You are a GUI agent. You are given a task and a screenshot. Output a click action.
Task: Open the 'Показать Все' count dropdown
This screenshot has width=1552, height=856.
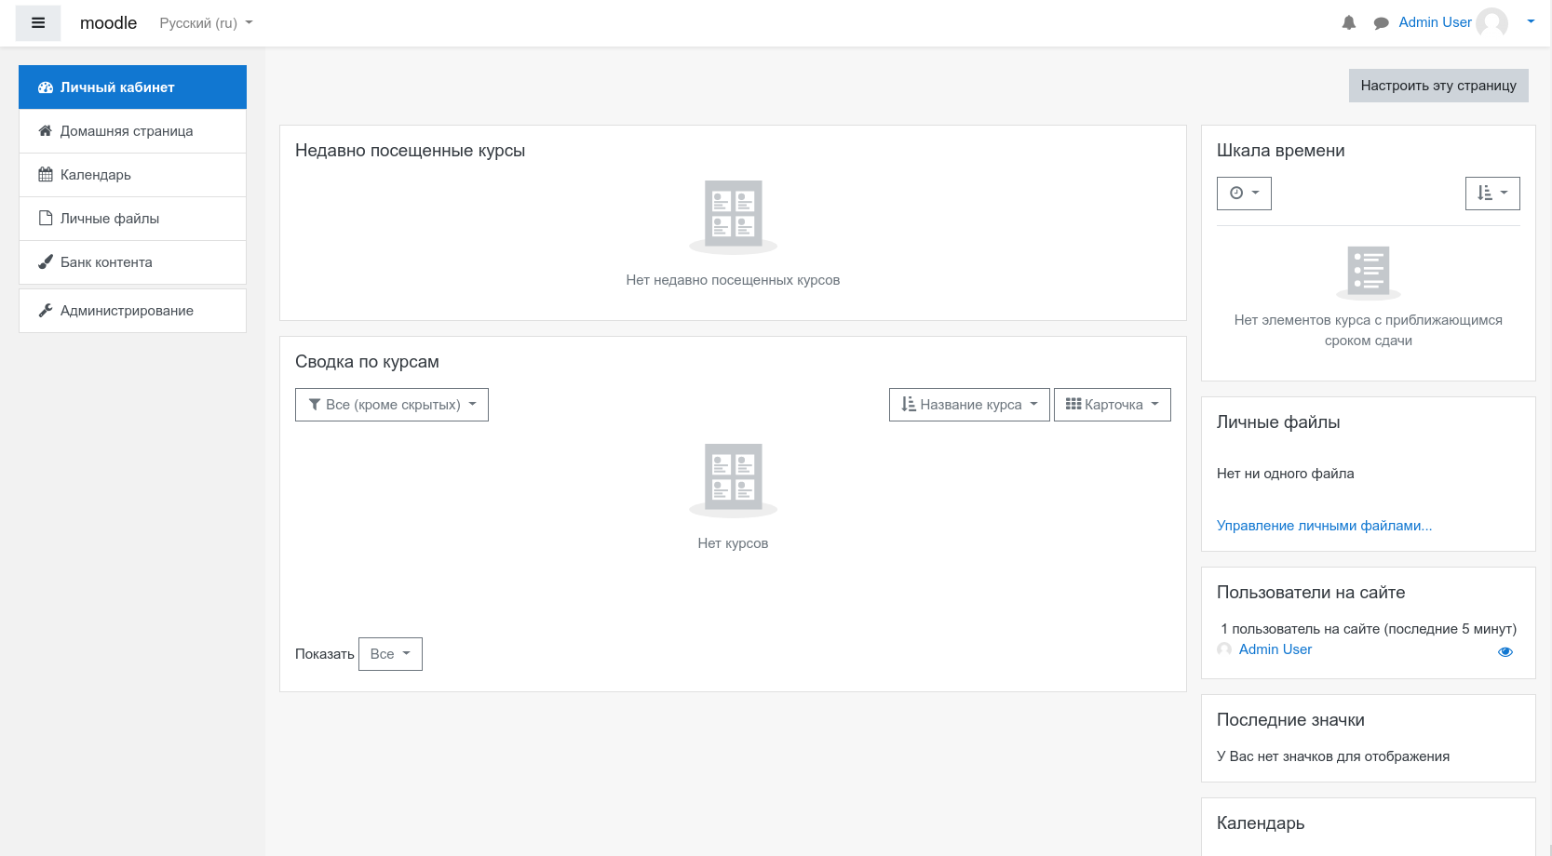[390, 654]
